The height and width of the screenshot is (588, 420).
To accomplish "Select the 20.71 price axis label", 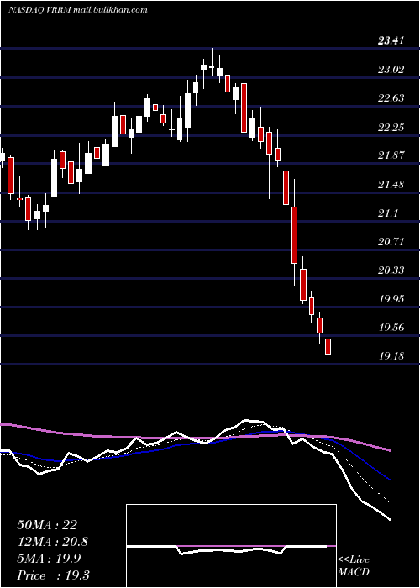I will click(391, 241).
